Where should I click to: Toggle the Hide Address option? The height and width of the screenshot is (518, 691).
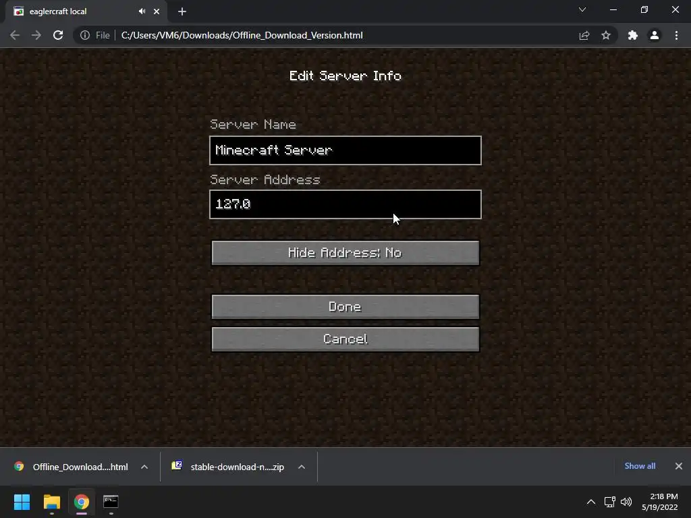345,253
